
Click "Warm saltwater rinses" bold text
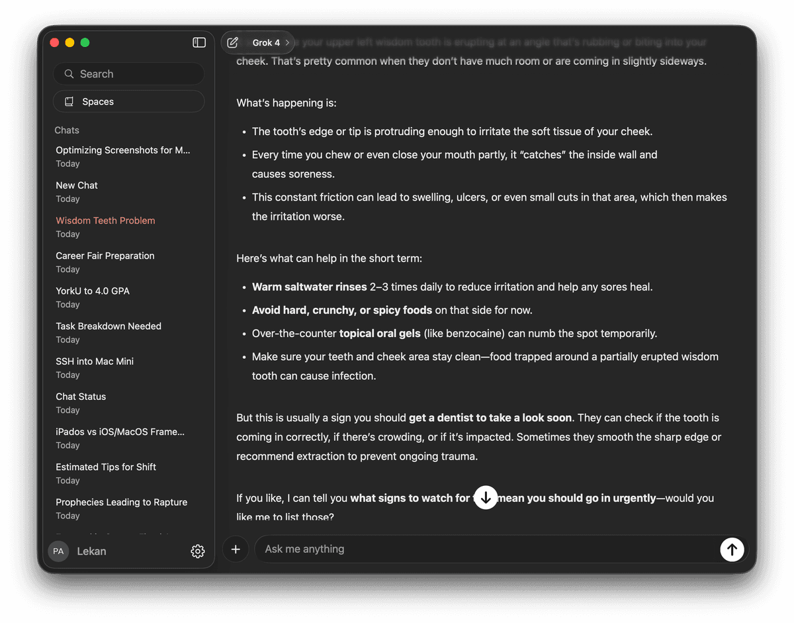click(x=310, y=287)
